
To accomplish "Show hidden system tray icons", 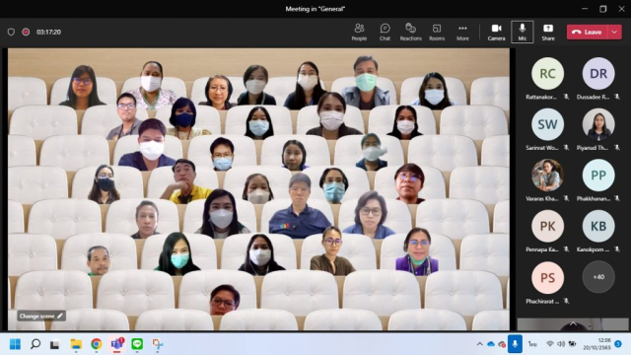I will coord(480,344).
